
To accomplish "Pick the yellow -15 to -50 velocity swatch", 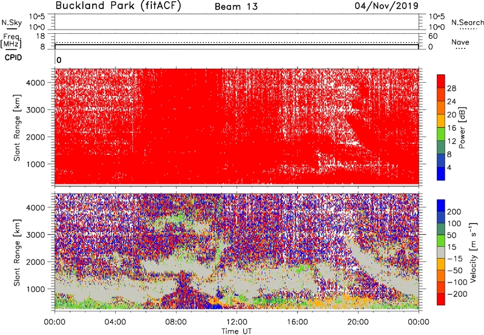I will [441, 264].
